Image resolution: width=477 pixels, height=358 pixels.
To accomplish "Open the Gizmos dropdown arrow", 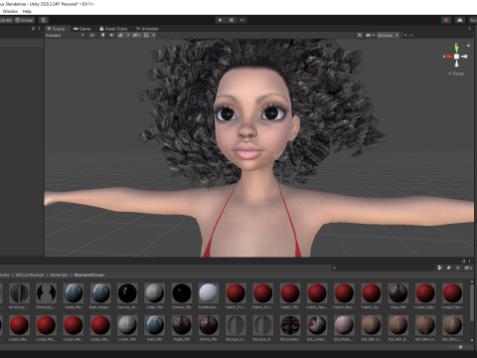I will (397, 35).
